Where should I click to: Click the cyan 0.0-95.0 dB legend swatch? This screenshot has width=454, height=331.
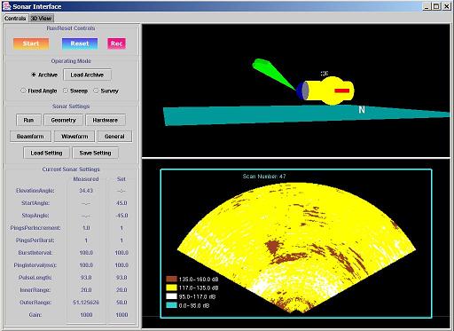pos(171,305)
